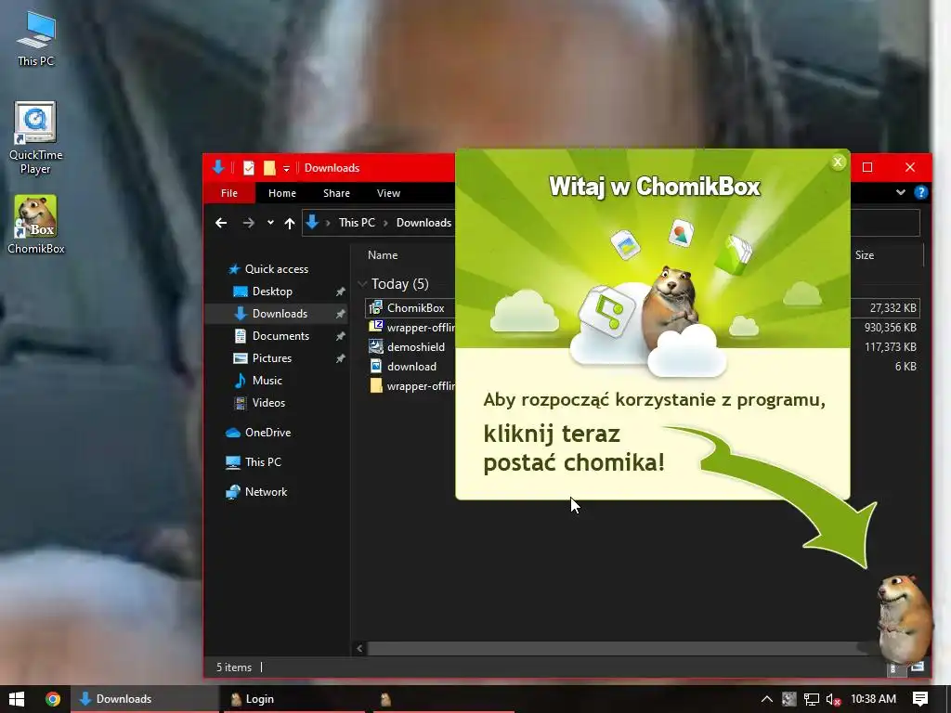Go up one folder level

tap(290, 223)
